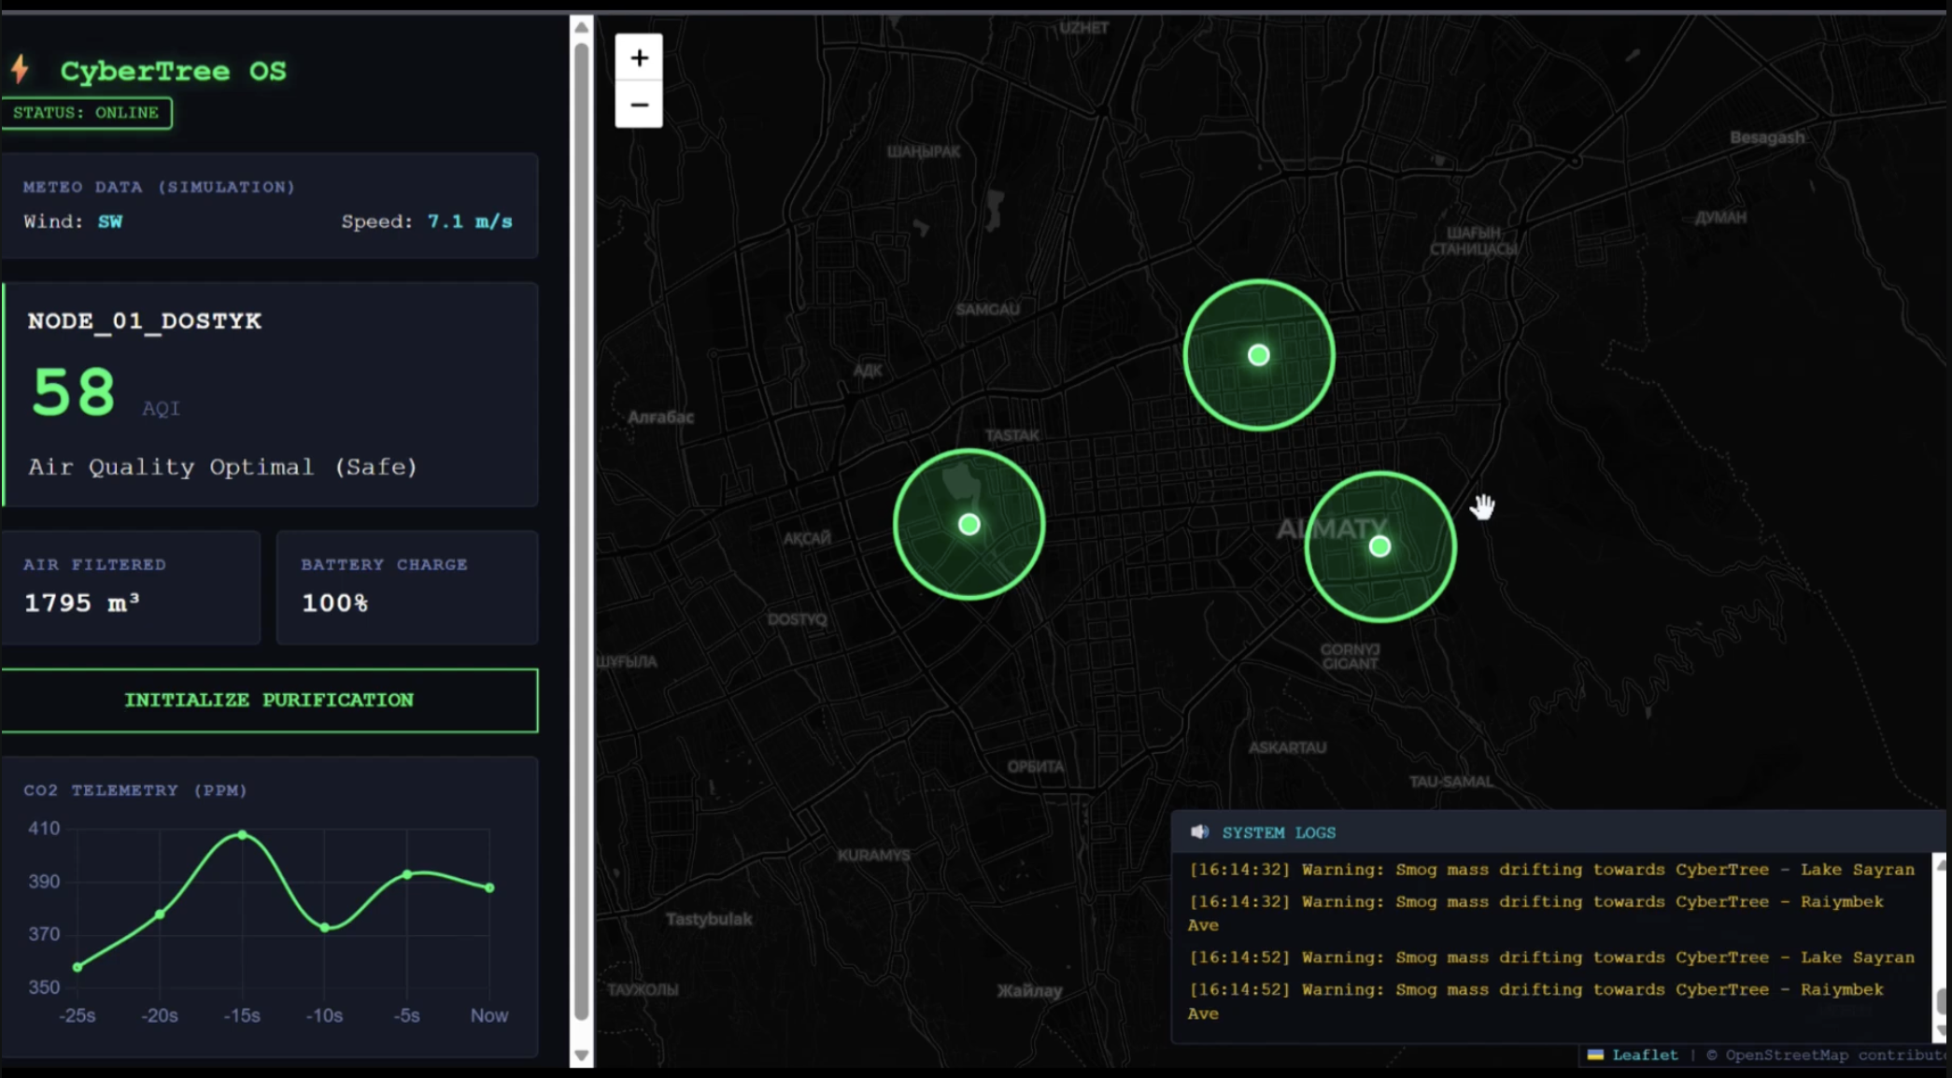
Task: Click the sidebar scrollbar up arrow
Action: pos(581,27)
